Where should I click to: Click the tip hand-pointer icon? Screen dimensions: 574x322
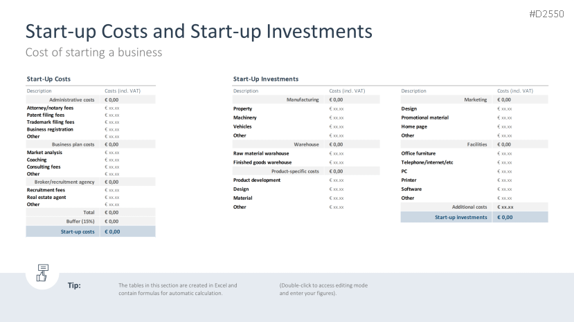click(x=42, y=272)
